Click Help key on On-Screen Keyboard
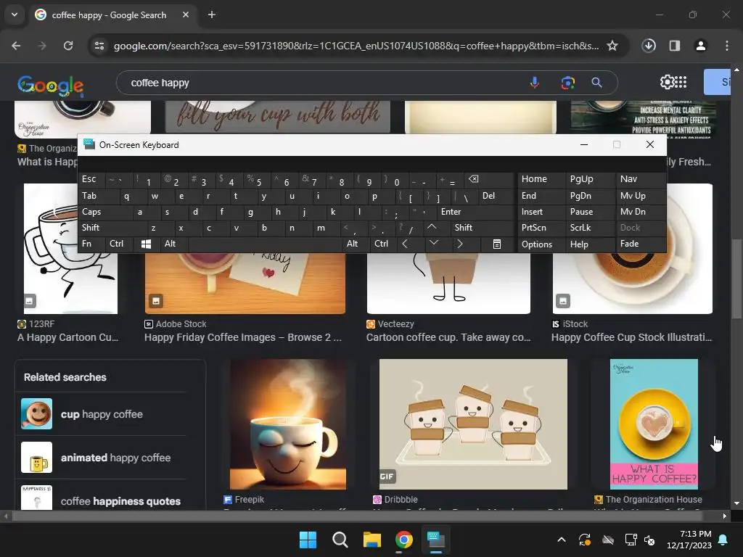 click(x=589, y=244)
